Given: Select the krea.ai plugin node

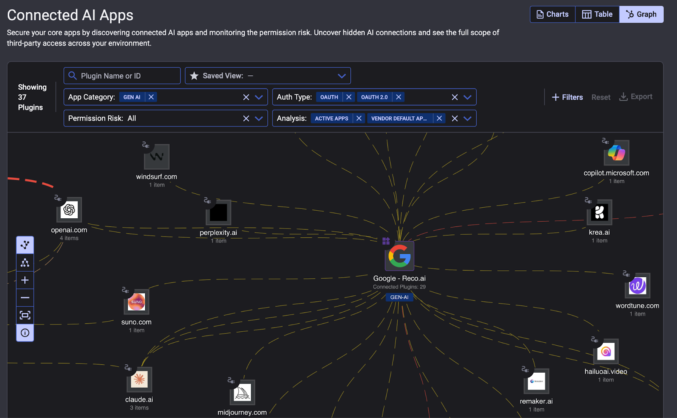Looking at the screenshot, I should [x=600, y=212].
